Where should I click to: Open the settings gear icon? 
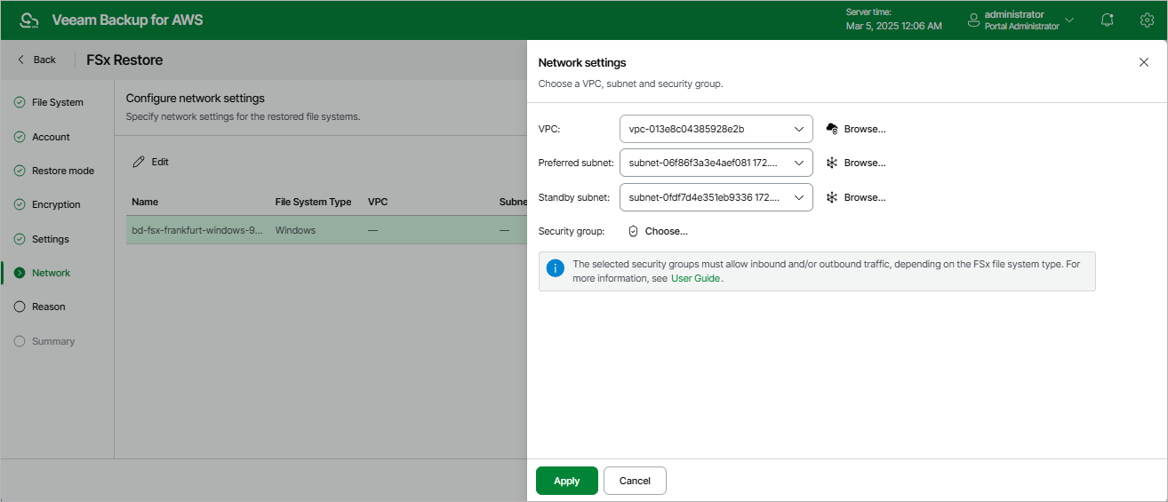point(1147,20)
